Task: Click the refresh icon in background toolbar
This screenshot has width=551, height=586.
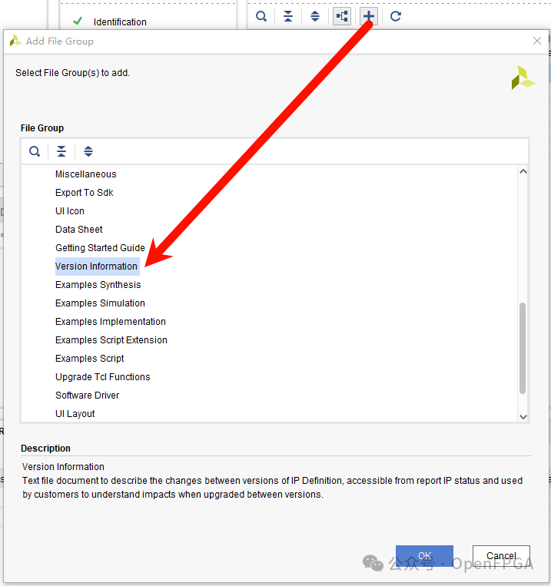Action: point(396,16)
